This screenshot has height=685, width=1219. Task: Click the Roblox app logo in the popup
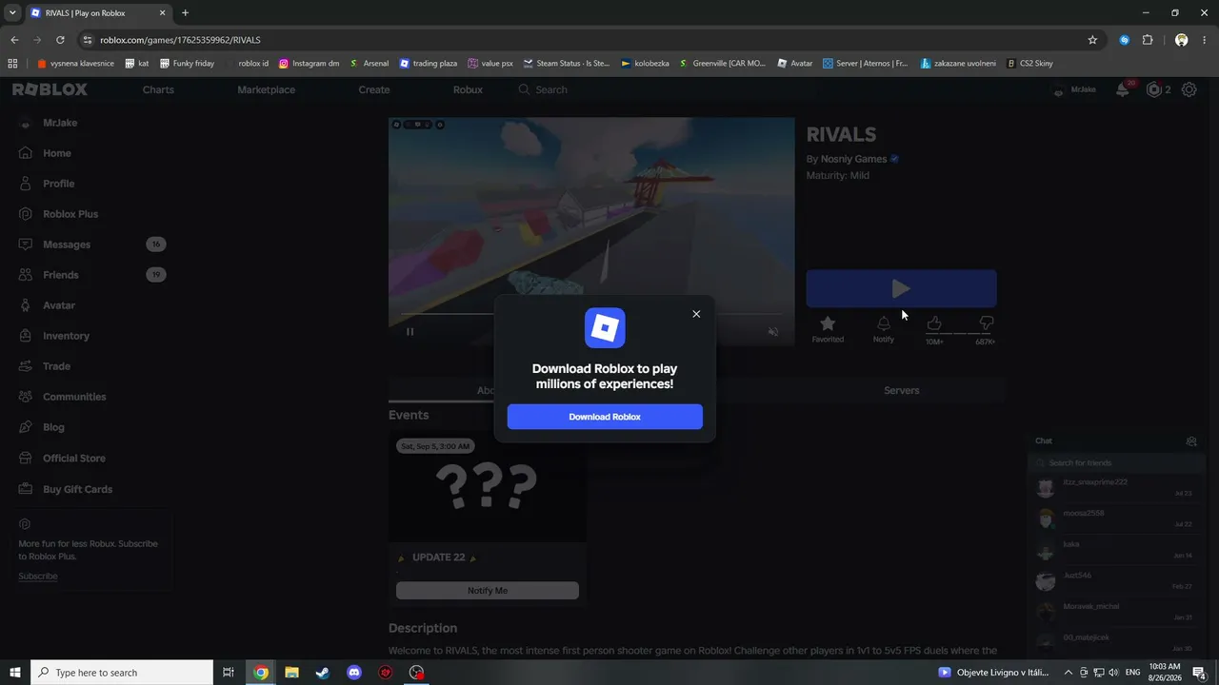click(x=605, y=327)
